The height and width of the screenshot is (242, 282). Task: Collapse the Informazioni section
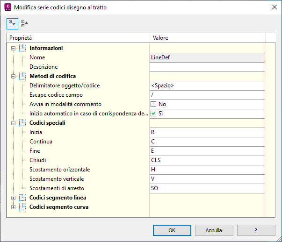[x=13, y=48]
